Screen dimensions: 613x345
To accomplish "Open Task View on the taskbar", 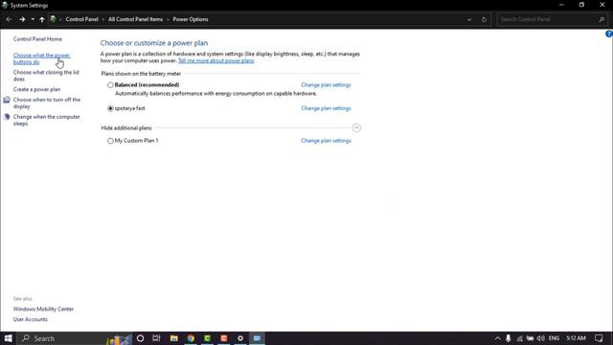I will [156, 338].
